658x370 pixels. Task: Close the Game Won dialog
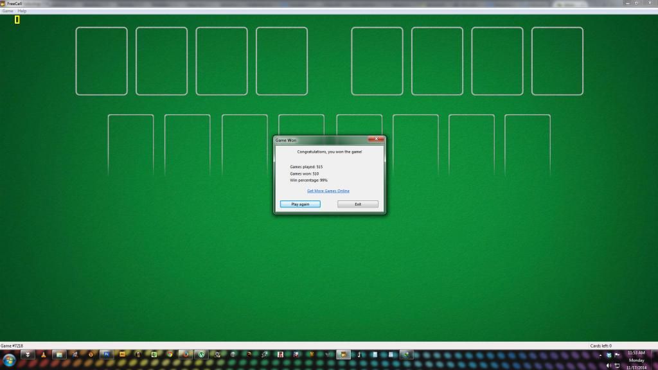(x=375, y=139)
